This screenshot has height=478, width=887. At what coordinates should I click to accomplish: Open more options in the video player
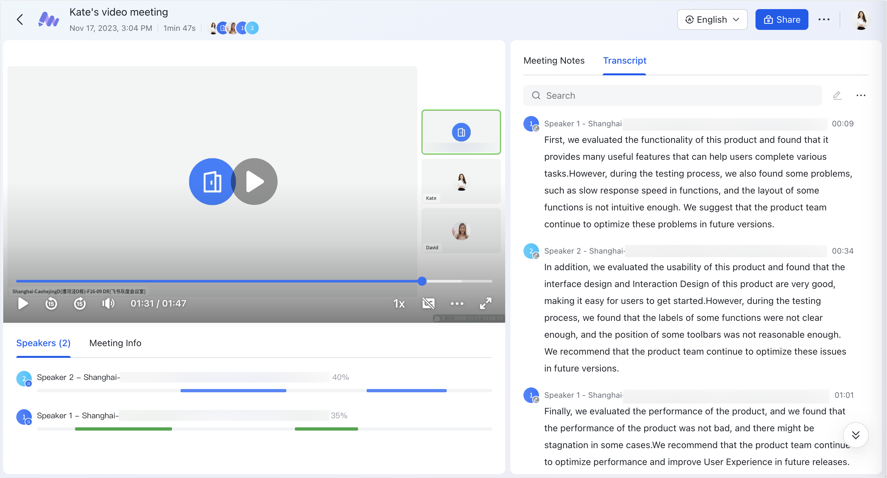click(x=457, y=303)
